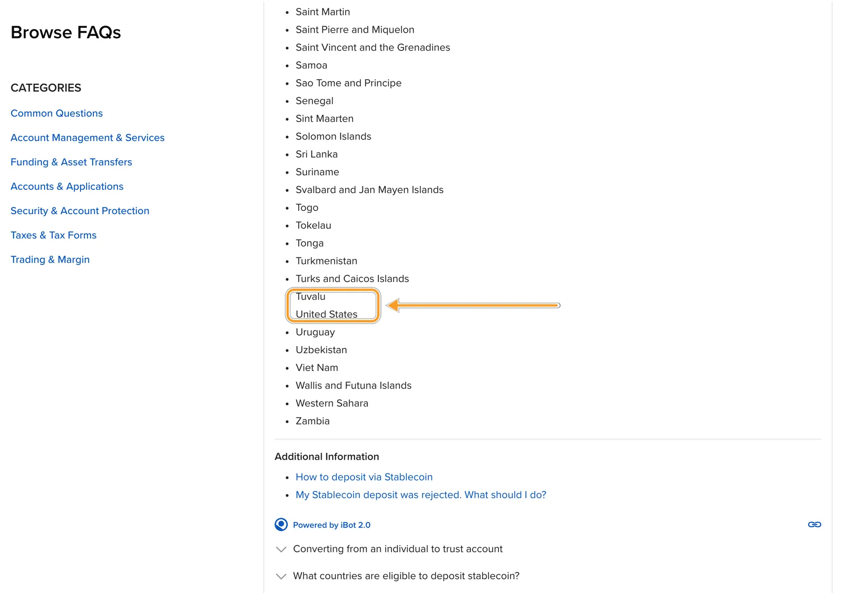Open Security & Account Protection category
843x593 pixels.
pyautogui.click(x=80, y=211)
